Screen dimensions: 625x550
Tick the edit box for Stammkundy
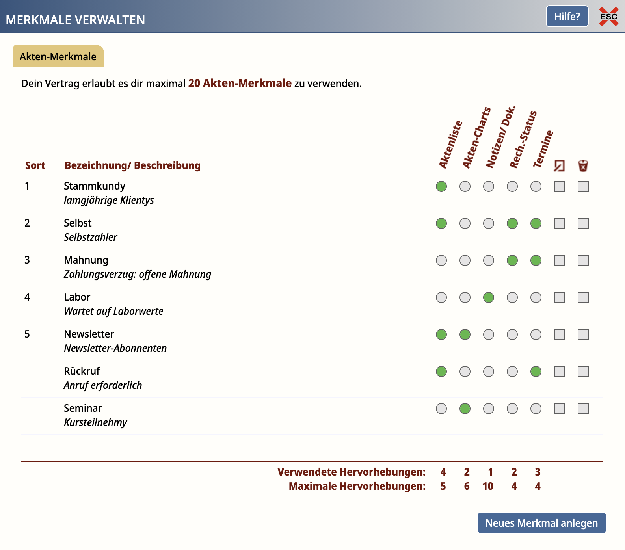point(559,186)
